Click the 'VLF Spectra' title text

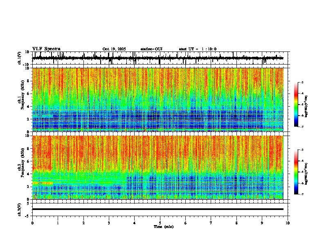pos(46,49)
